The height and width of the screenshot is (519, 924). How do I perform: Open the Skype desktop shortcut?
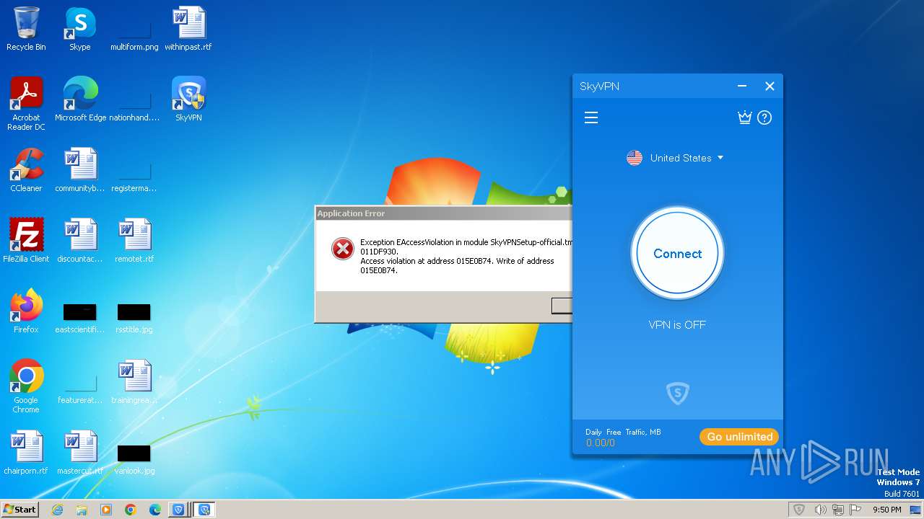[x=80, y=29]
